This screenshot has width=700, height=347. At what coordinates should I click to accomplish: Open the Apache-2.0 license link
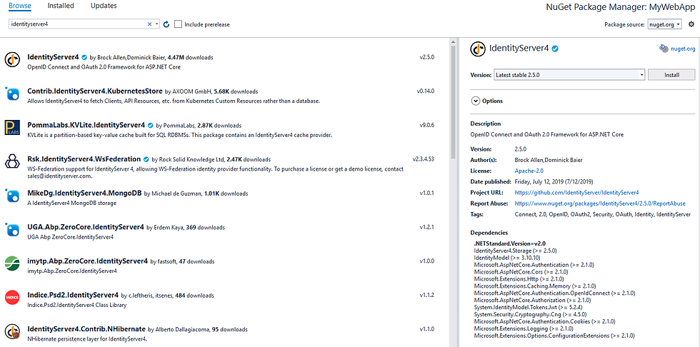tap(529, 171)
